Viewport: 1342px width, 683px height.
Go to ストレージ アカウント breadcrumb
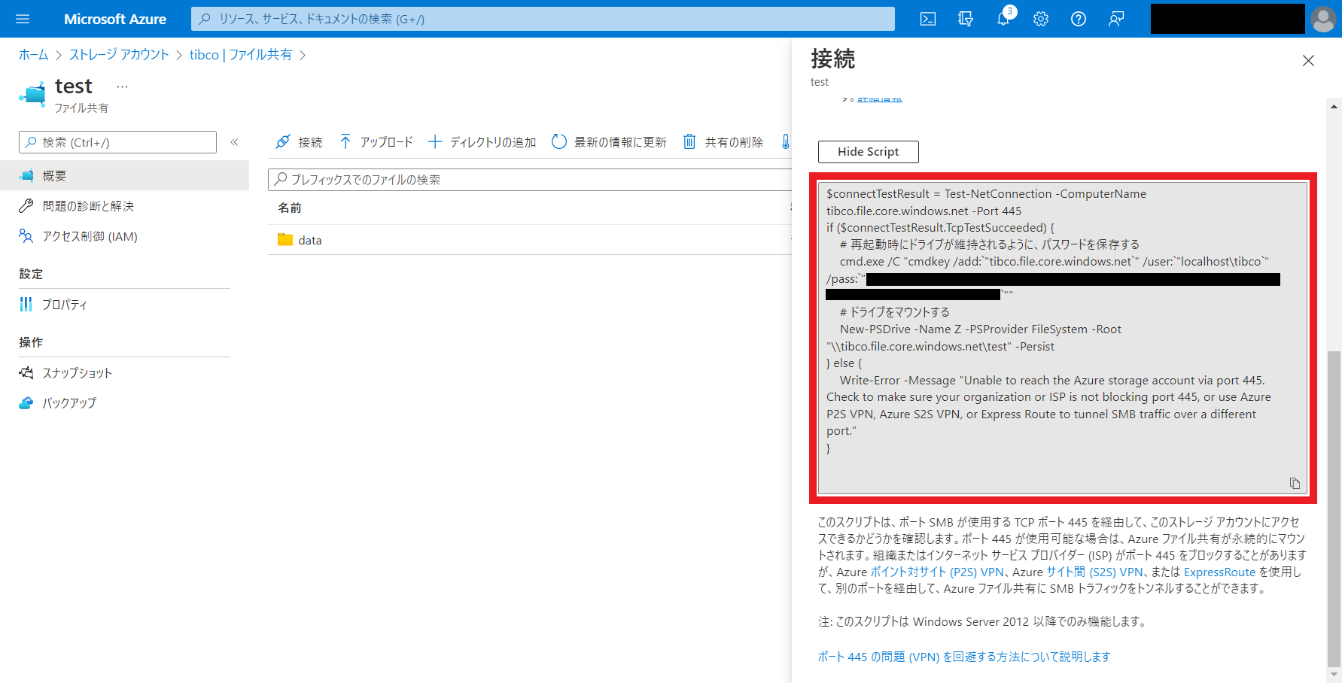click(119, 55)
